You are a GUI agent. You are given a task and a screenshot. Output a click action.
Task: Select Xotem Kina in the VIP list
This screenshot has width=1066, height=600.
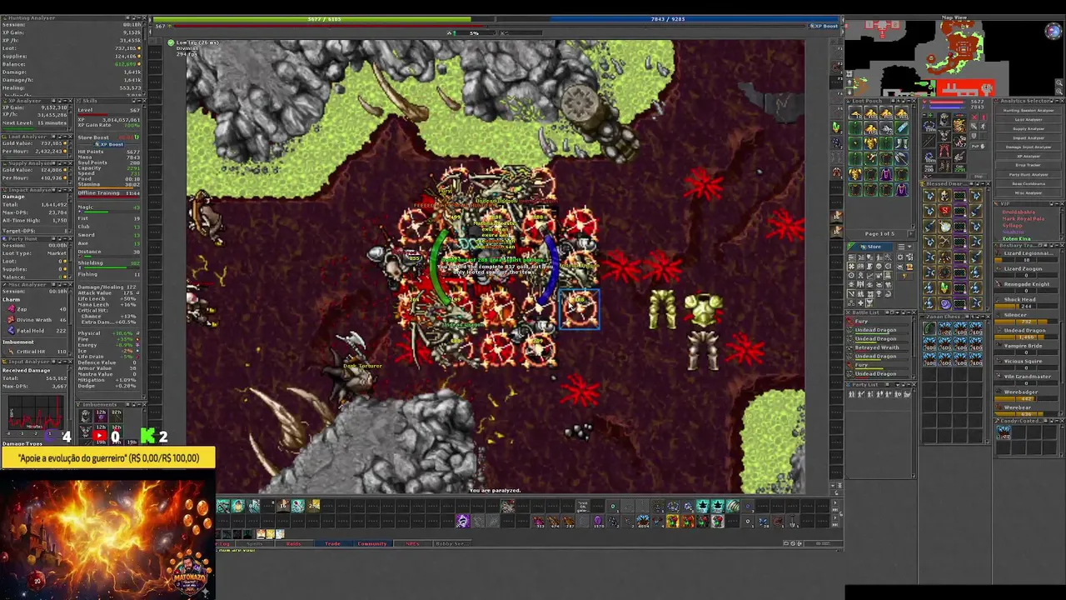[1017, 239]
